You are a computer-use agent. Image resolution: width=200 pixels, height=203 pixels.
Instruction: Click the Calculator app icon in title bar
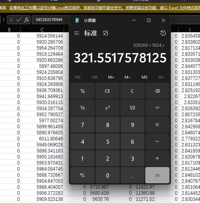77,20
